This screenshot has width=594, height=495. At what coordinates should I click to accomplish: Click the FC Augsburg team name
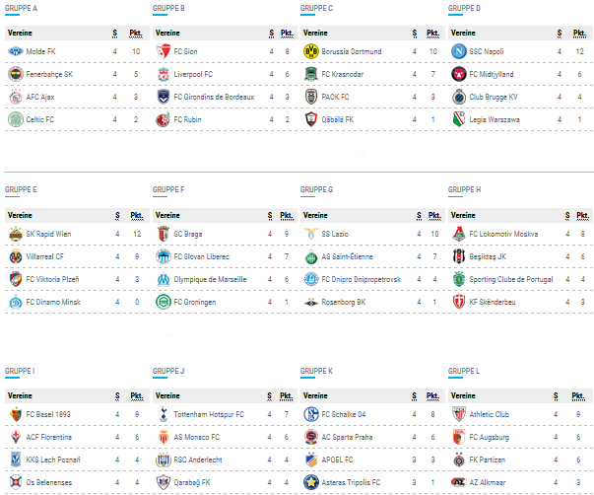click(x=494, y=437)
